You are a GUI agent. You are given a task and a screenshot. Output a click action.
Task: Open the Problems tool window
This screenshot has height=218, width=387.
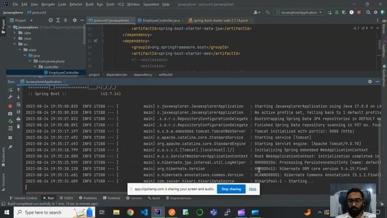click(x=88, y=198)
